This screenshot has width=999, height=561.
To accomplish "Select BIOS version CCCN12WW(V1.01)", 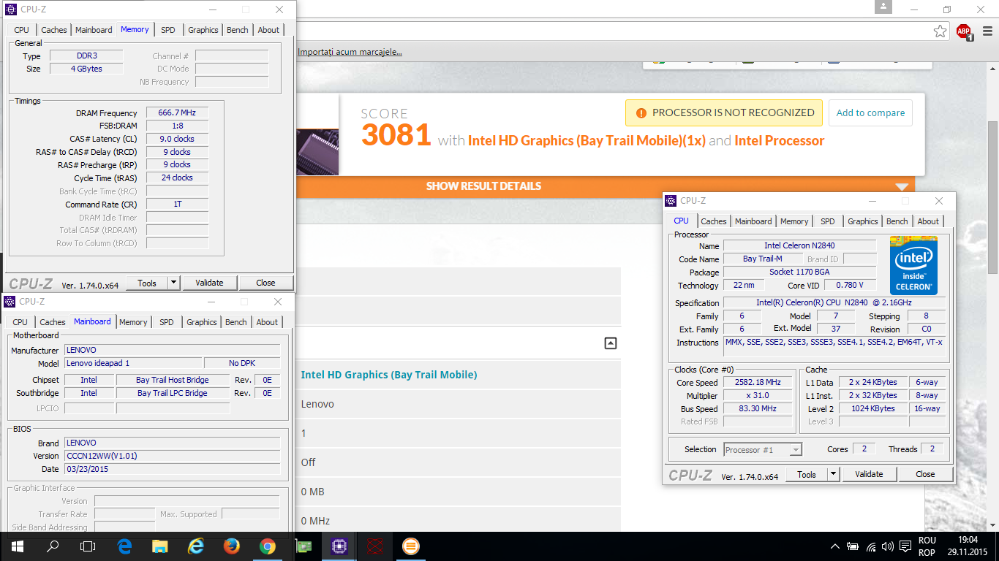I will point(173,456).
